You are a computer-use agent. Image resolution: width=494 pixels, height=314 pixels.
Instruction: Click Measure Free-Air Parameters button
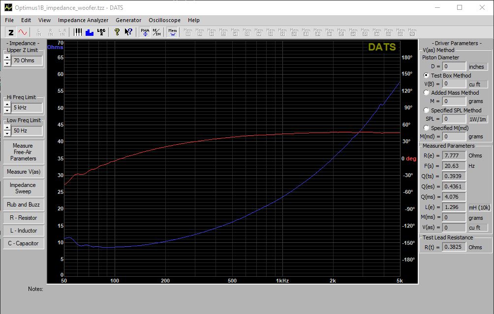[x=23, y=152]
